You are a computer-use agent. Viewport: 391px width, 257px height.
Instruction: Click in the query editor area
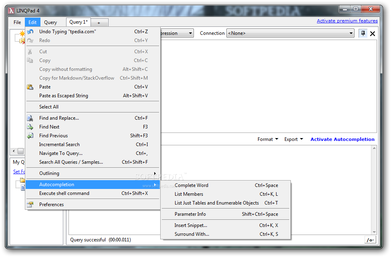pos(268,86)
